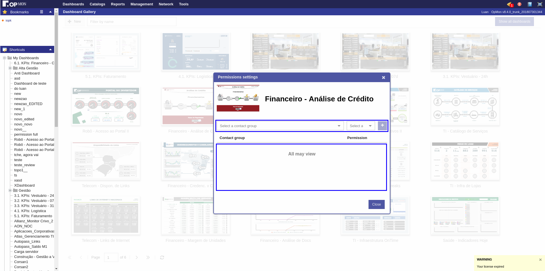Toggle fullscreen mode icon in top bar
Viewport: 545px width, 271px height.
(540, 4)
